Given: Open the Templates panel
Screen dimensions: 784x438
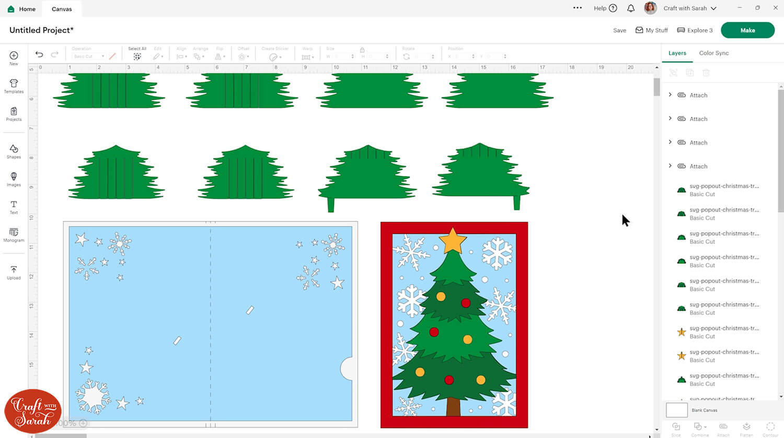Looking at the screenshot, I should pos(14,86).
